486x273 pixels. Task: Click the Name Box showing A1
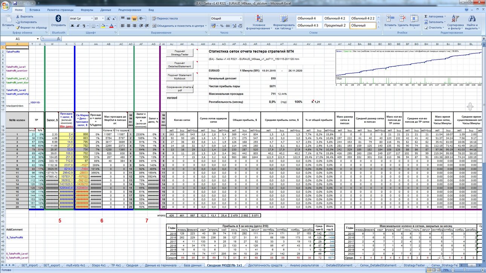(18, 39)
